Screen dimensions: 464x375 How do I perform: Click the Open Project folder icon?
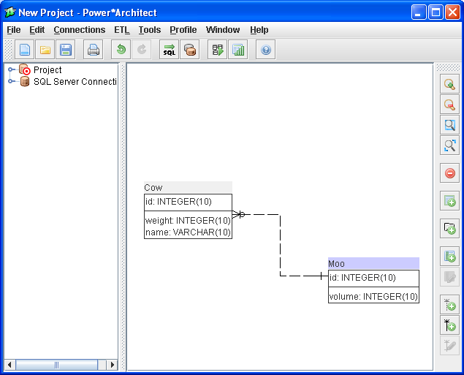click(45, 50)
